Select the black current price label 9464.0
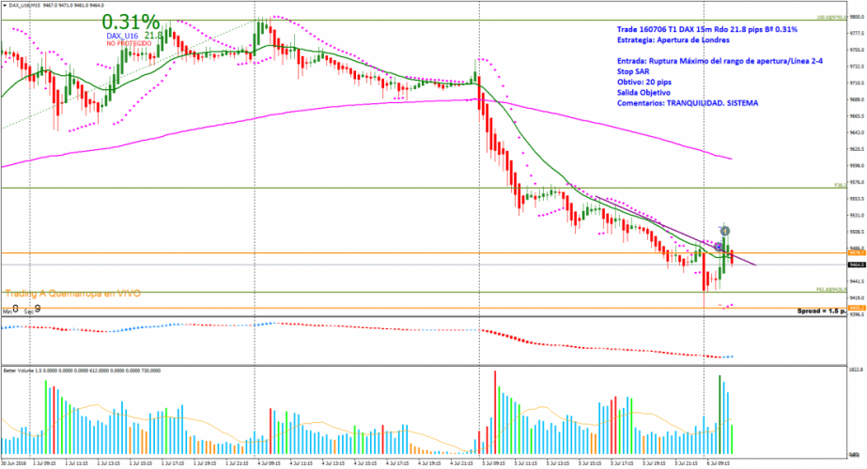Viewport: 867px width, 469px height. [855, 265]
